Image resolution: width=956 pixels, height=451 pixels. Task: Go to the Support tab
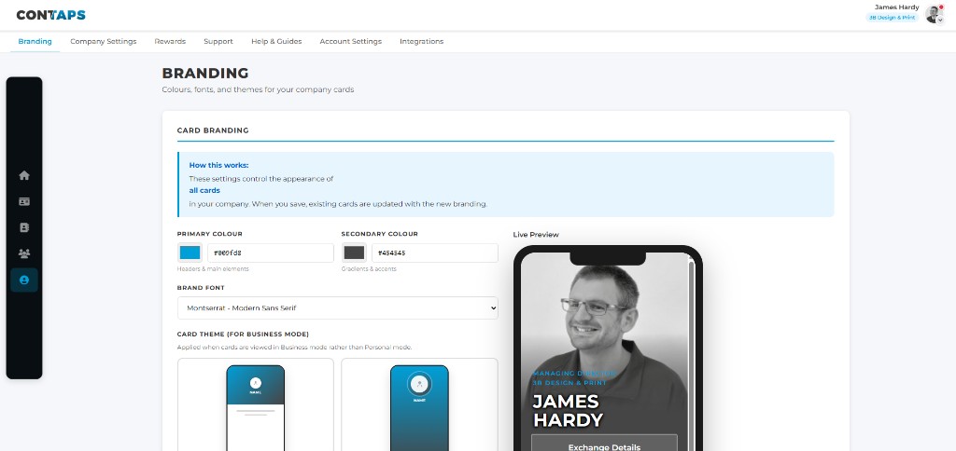218,41
